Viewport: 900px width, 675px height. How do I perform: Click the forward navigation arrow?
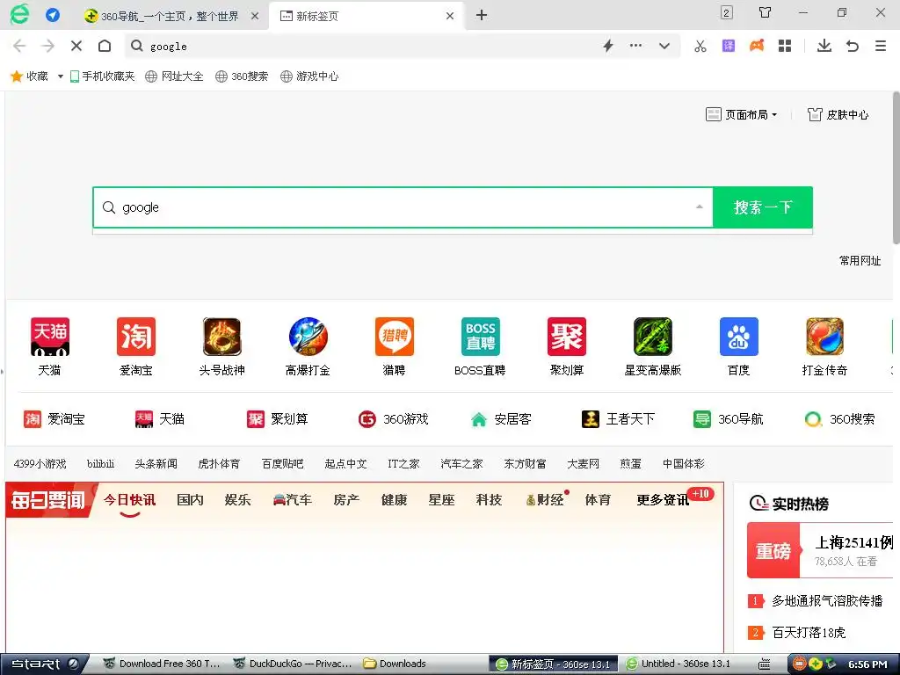(x=48, y=46)
